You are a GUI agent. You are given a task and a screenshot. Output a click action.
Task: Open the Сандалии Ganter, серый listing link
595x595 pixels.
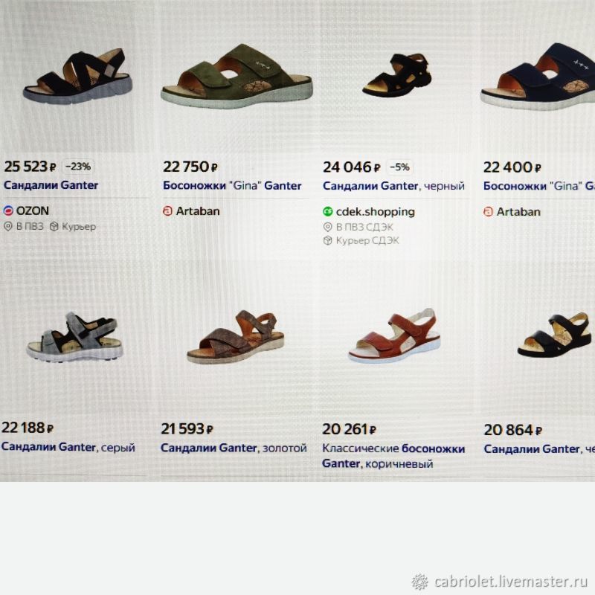pyautogui.click(x=68, y=447)
